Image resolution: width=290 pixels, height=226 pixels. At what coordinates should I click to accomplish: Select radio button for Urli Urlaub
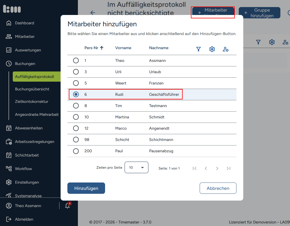pos(76,72)
